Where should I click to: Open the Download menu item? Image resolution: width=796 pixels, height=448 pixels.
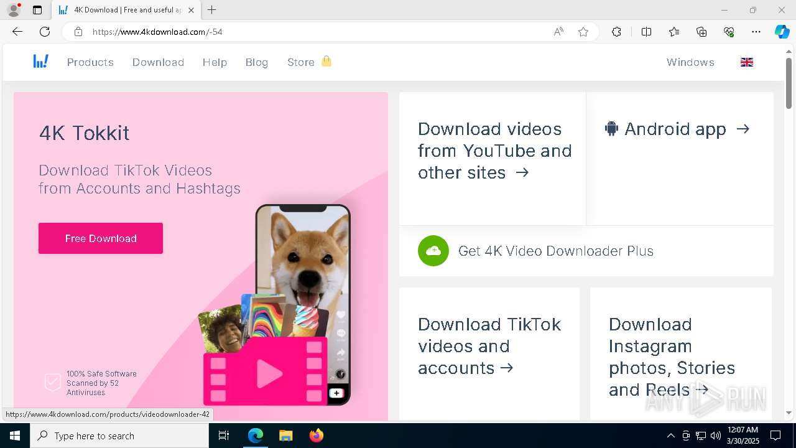pyautogui.click(x=158, y=62)
